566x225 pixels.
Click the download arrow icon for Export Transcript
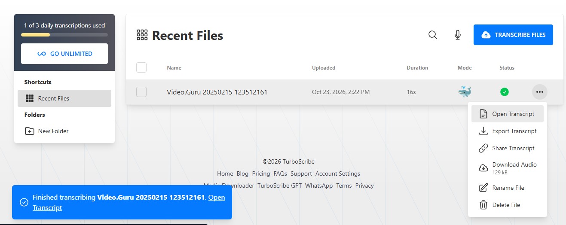click(x=483, y=131)
